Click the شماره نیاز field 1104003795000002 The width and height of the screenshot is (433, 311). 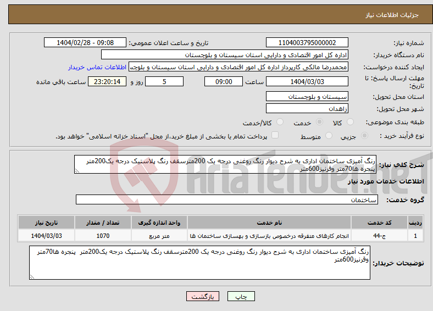tap(307, 42)
